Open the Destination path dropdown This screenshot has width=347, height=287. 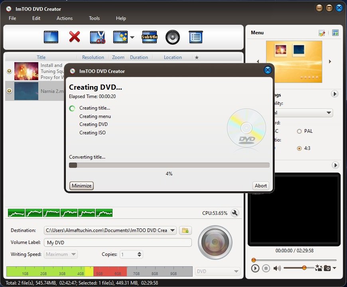point(172,230)
